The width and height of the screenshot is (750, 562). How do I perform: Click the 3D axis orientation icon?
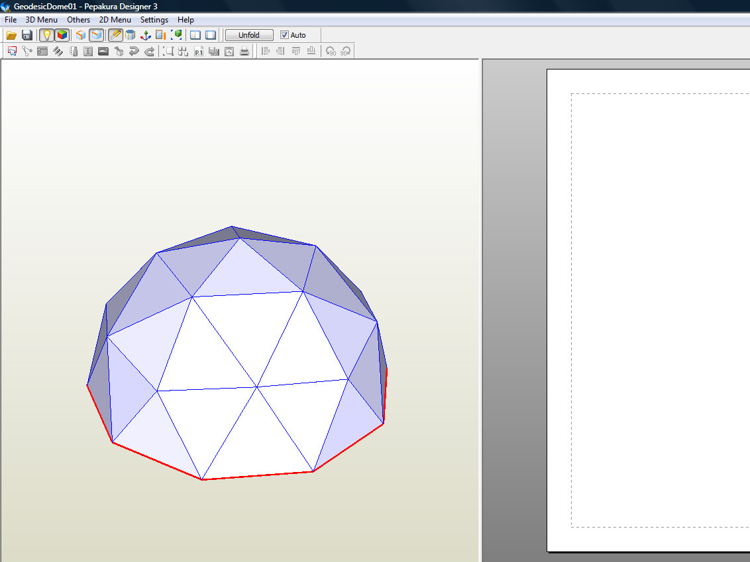point(145,35)
